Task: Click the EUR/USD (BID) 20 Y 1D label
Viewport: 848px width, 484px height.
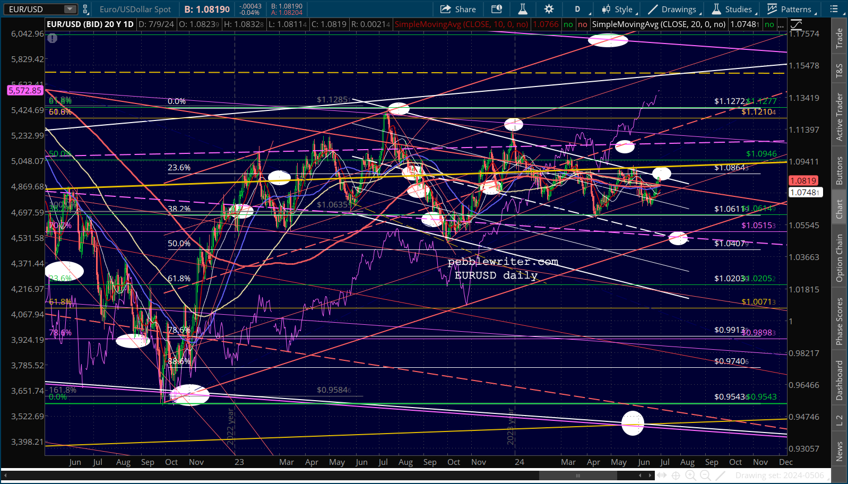Action: coord(90,24)
